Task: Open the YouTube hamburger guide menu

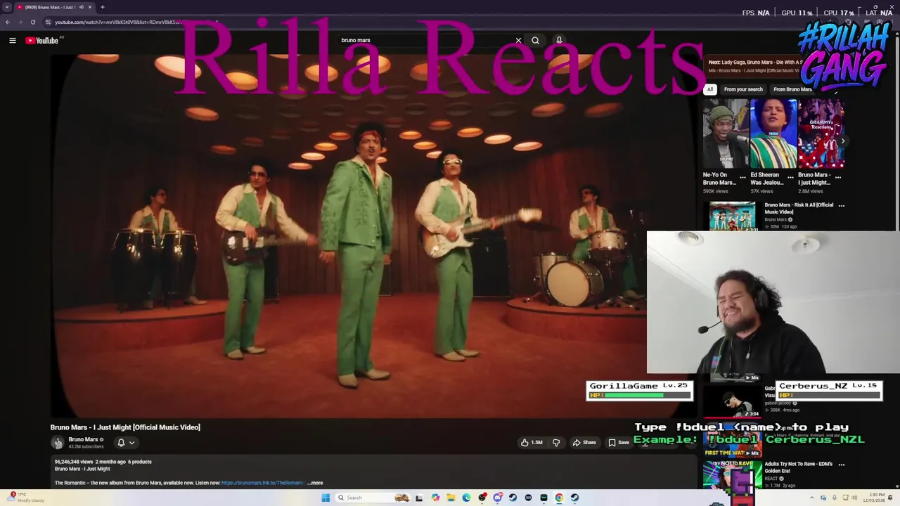Action: pyautogui.click(x=12, y=41)
